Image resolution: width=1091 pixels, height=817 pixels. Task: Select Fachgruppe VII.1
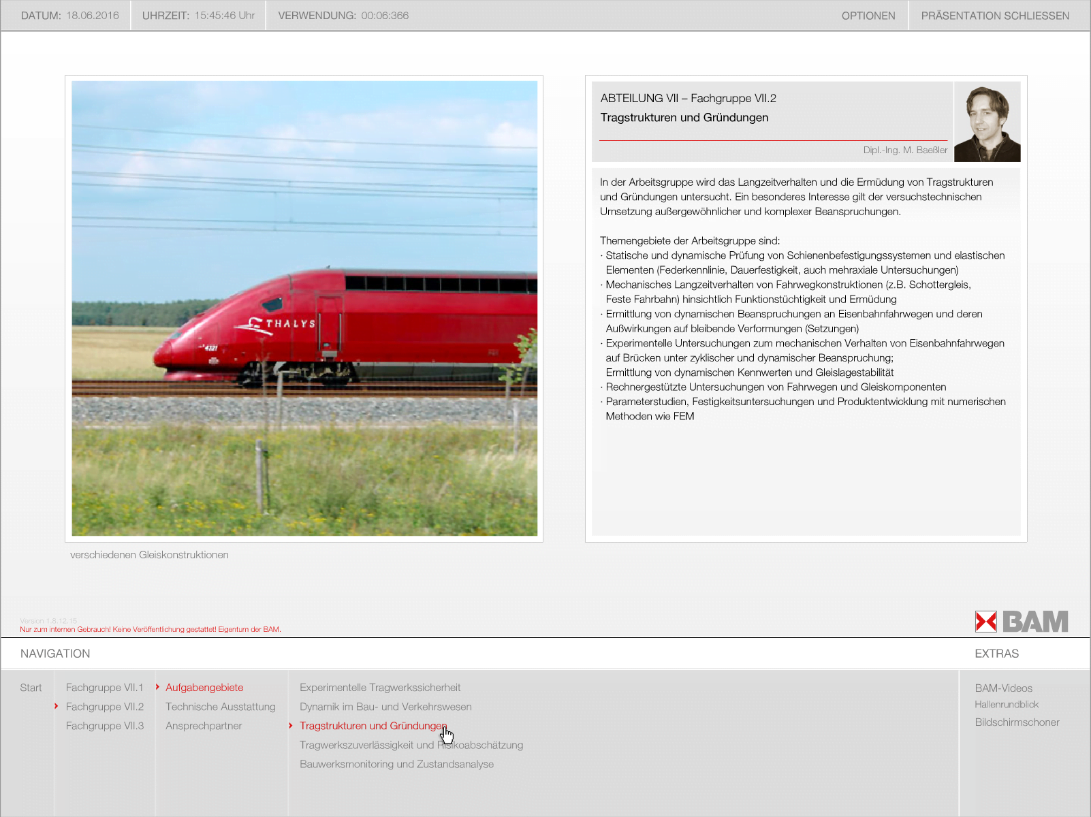(104, 688)
